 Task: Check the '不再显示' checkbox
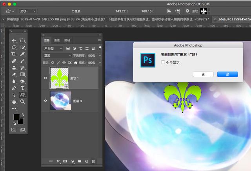163,62
